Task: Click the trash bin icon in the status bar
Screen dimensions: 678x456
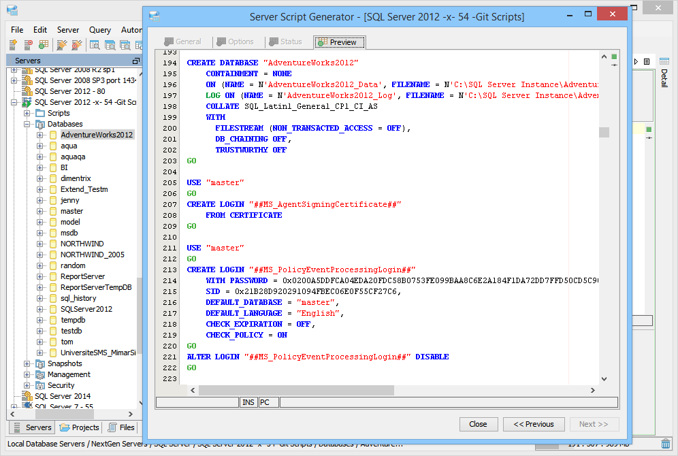Action: (x=666, y=444)
